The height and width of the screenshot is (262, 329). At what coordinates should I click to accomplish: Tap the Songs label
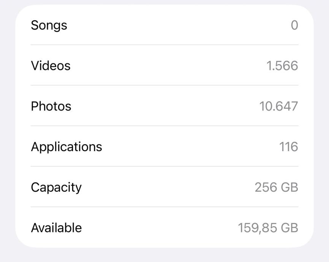[x=49, y=25]
